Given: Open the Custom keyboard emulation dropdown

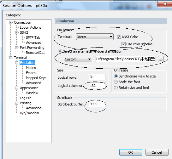Looking at the screenshot, I should [78, 59].
